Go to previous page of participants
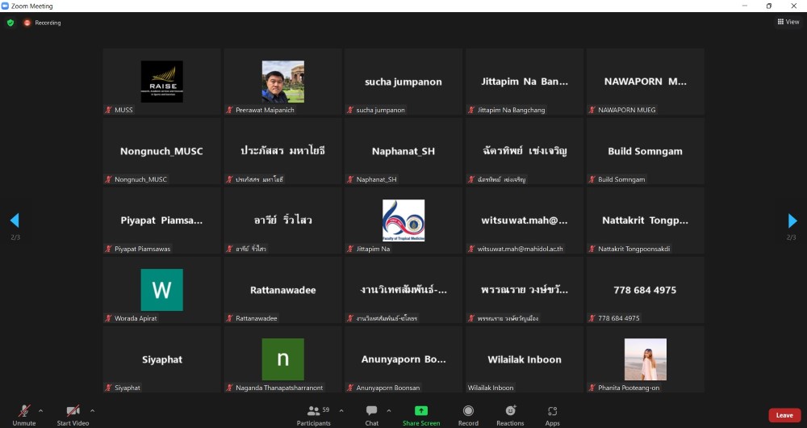The height and width of the screenshot is (428, 807). pyautogui.click(x=14, y=220)
